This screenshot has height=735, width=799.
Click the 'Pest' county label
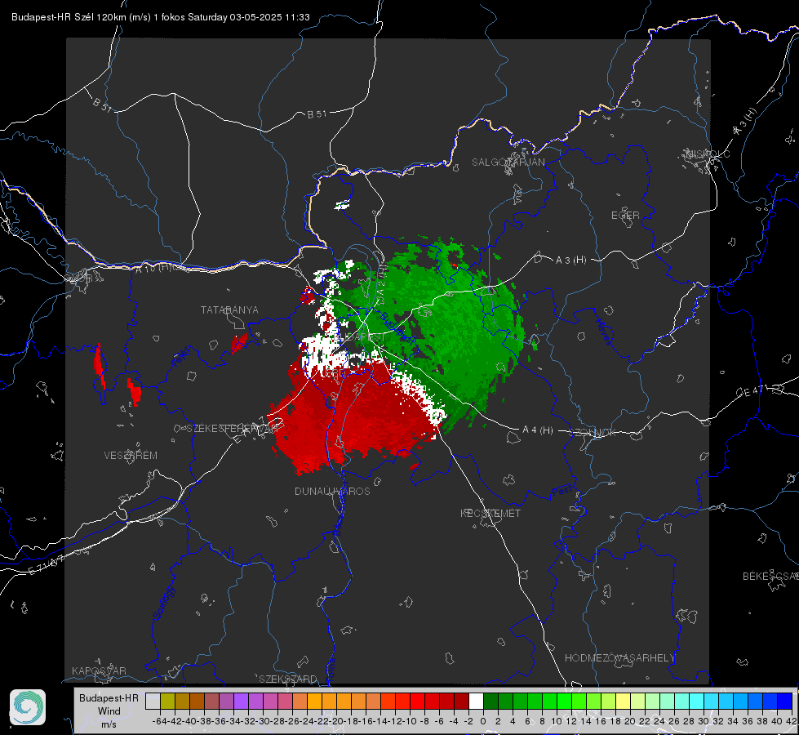click(562, 491)
